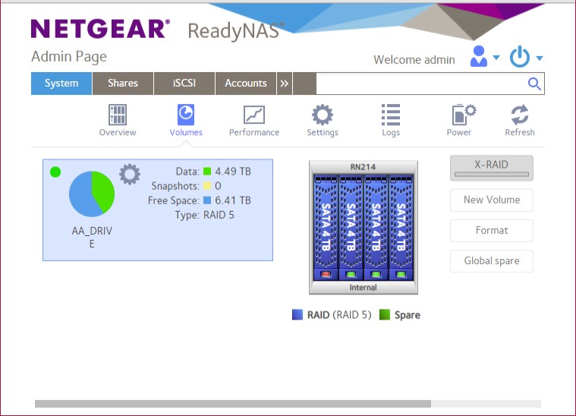Click the blue power button icon
The image size is (576, 416).
click(519, 56)
